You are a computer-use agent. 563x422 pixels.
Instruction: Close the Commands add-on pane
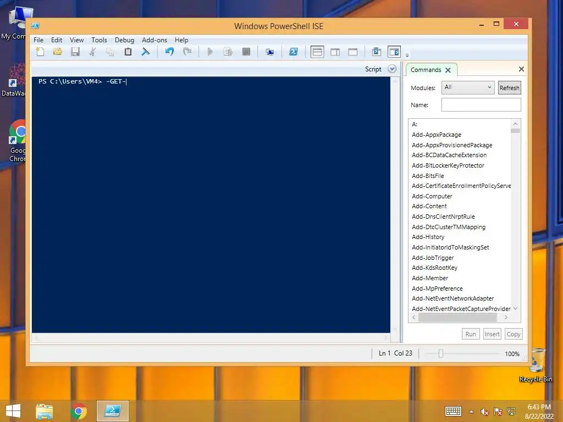521,69
